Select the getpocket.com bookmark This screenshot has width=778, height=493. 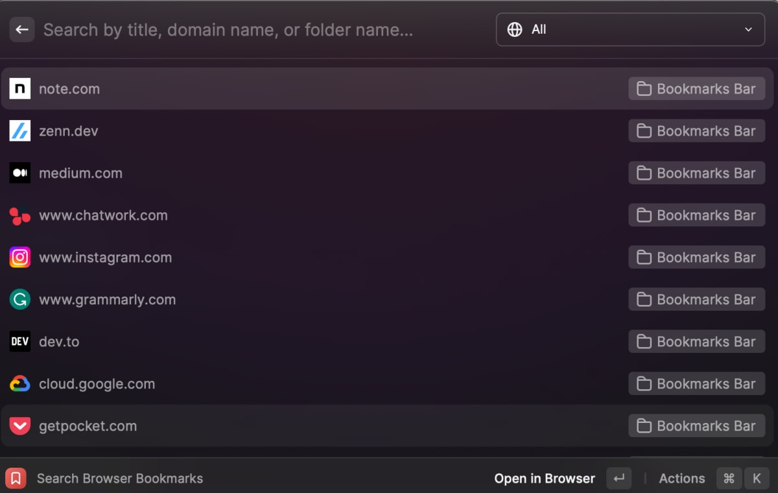pos(387,426)
